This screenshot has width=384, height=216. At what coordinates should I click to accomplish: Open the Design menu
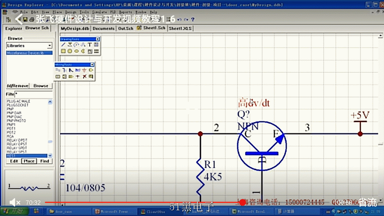70,12
